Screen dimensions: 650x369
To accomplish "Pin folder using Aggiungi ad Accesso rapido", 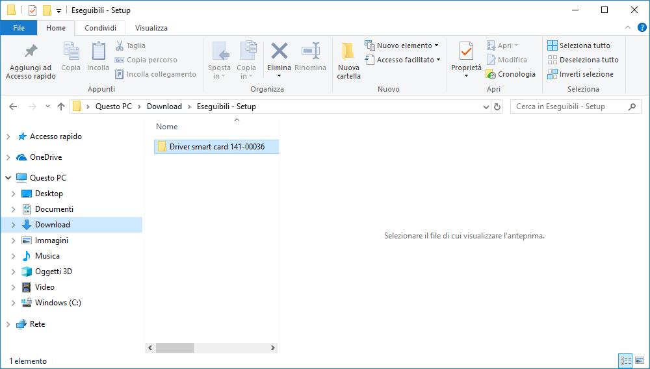I will coord(31,52).
